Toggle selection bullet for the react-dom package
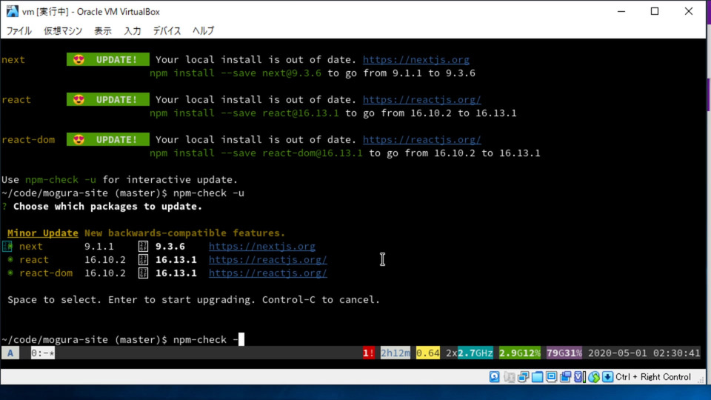The width and height of the screenshot is (711, 400). tap(10, 273)
